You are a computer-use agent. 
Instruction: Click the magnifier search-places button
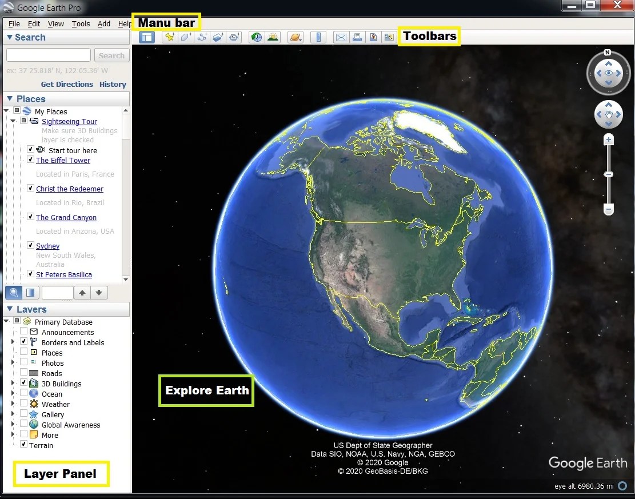click(x=13, y=292)
